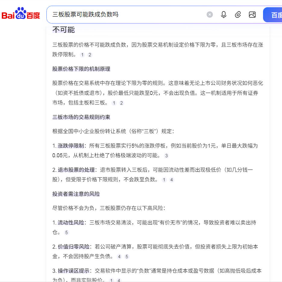This screenshot has width=282, height=282.
Task: Open citation 4 after 不会跌至负数
Action: pos(171,180)
